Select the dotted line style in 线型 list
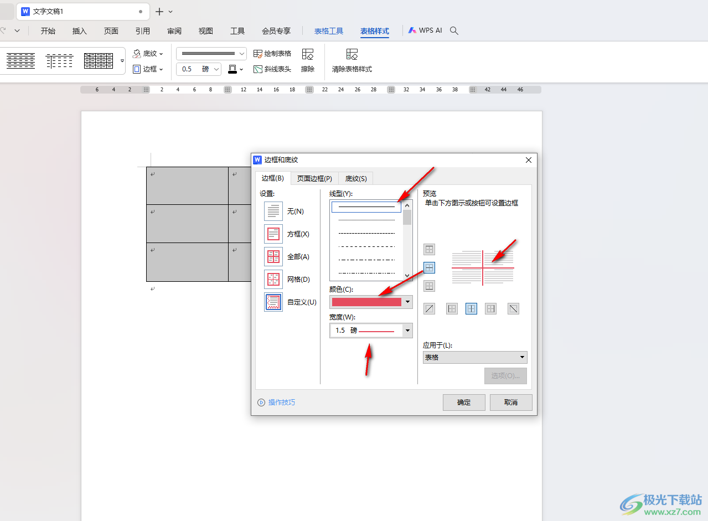Viewport: 708px width, 521px height. 366,220
